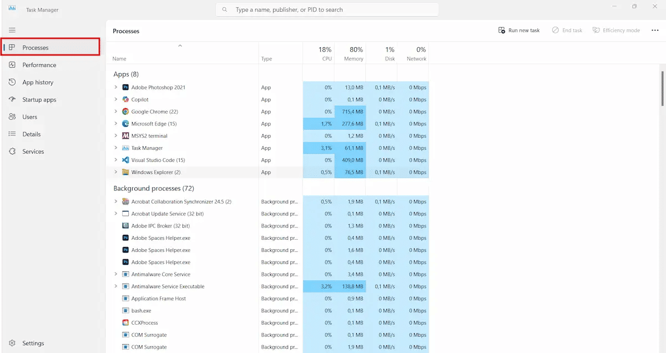The height and width of the screenshot is (353, 666).
Task: Click the End task button
Action: (567, 31)
